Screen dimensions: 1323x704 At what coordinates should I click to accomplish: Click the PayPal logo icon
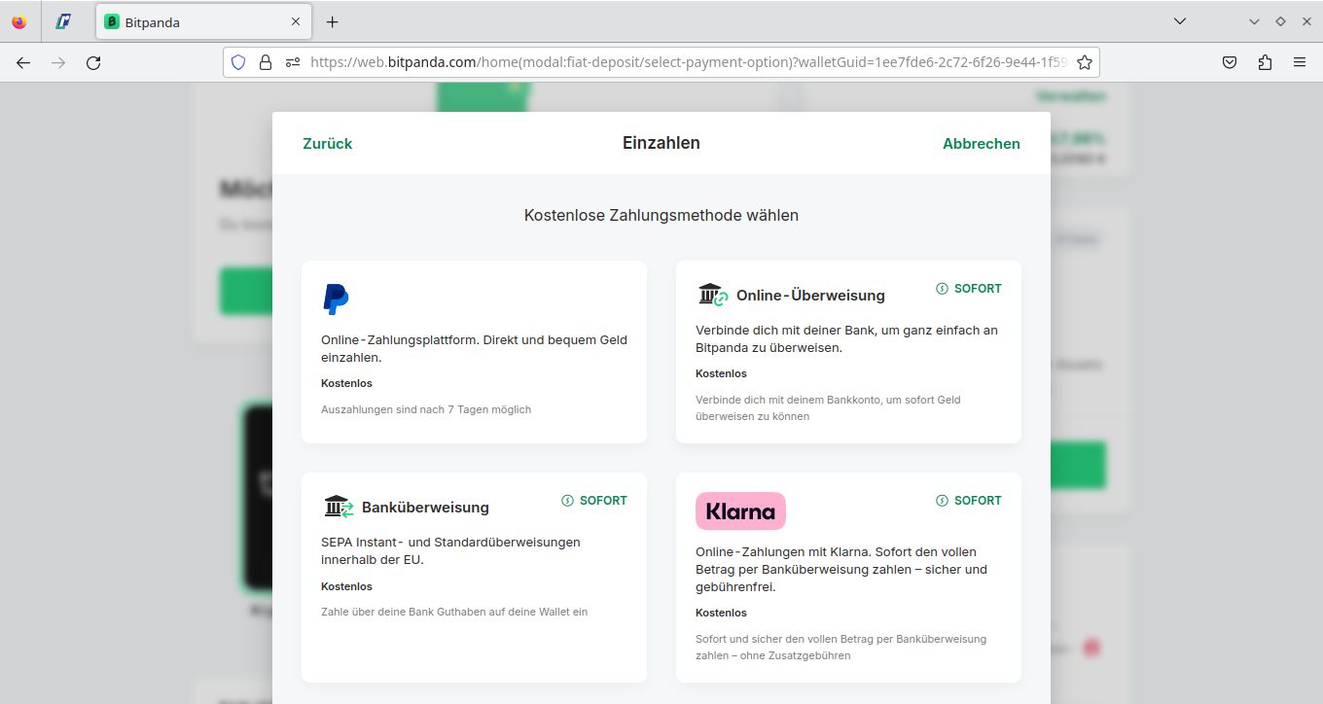(x=336, y=299)
